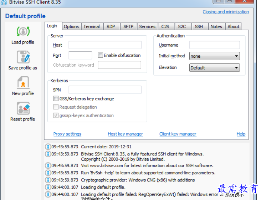Switch to the Login tab

53,26
